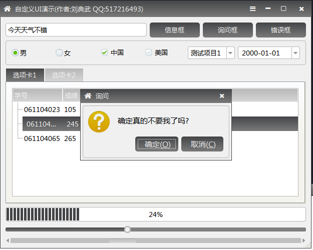Minimize the main window
The image size is (313, 250).
pyautogui.click(x=268, y=8)
